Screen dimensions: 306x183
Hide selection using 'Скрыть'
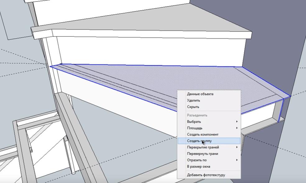[193, 107]
